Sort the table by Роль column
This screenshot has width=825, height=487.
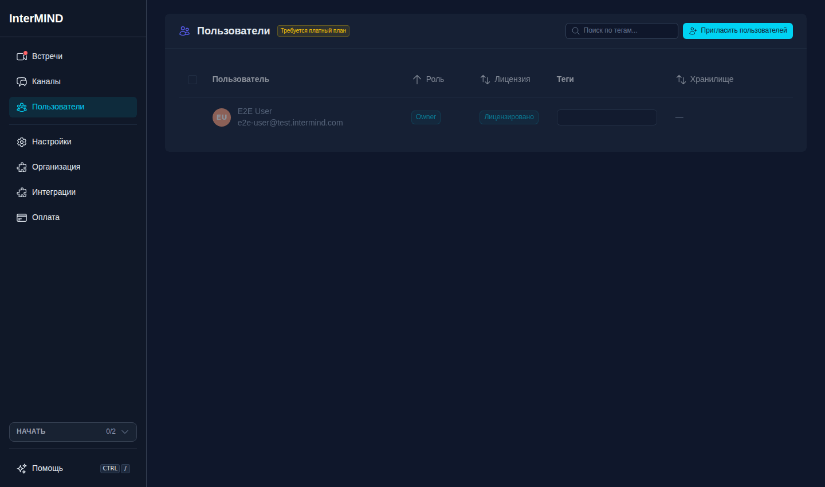point(429,79)
